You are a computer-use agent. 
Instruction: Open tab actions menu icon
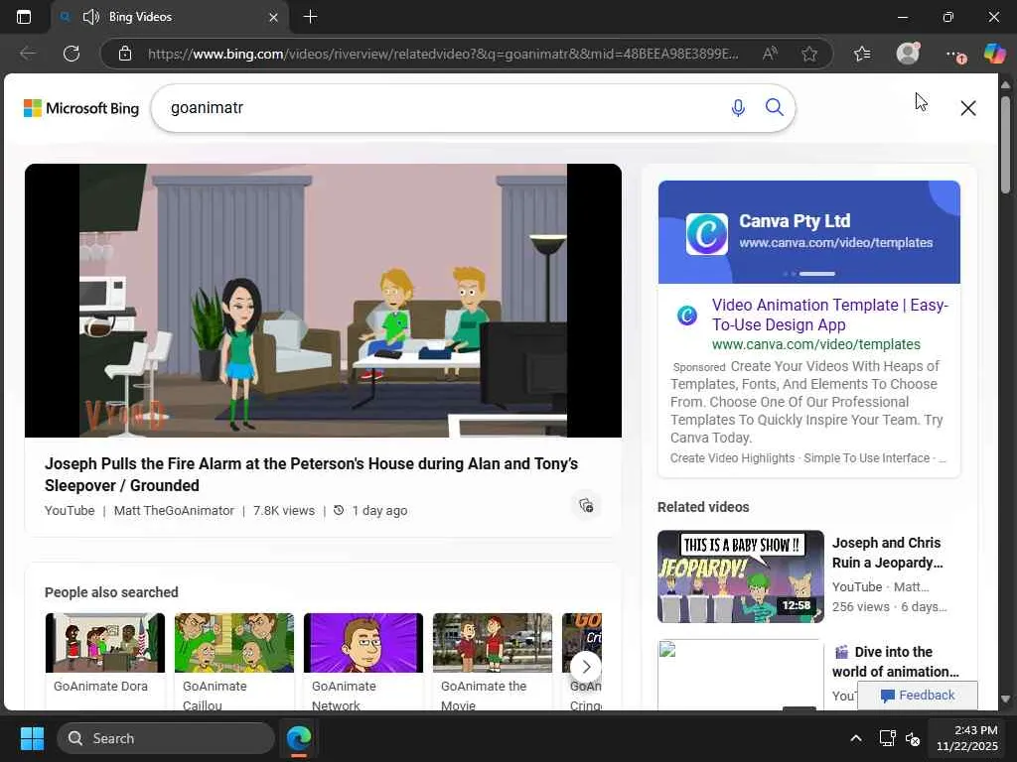[x=24, y=17]
